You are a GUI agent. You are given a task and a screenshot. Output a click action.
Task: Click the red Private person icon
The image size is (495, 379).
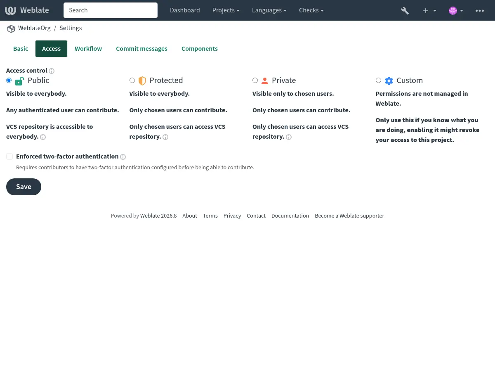[x=265, y=81]
